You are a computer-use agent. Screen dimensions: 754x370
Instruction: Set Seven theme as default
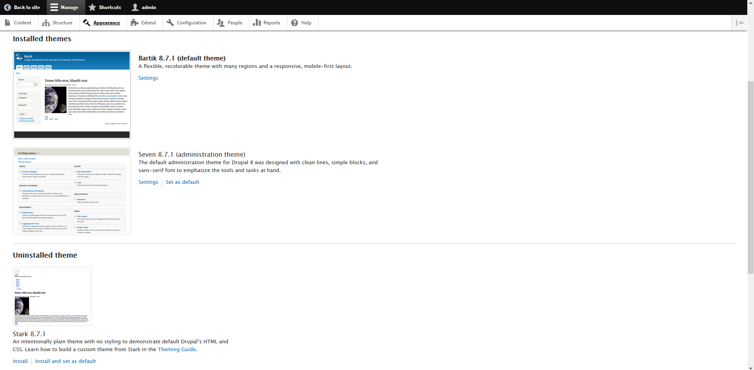182,182
